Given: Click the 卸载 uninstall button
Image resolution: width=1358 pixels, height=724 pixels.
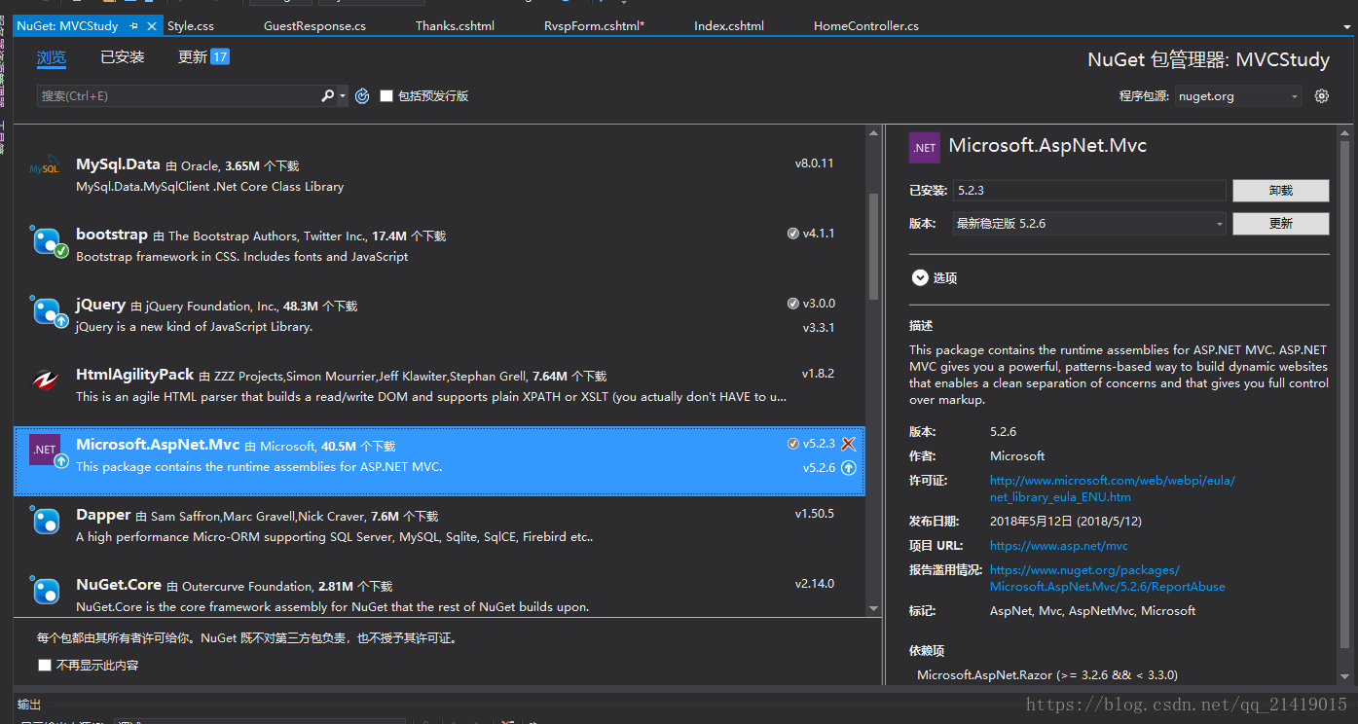Looking at the screenshot, I should pyautogui.click(x=1280, y=191).
